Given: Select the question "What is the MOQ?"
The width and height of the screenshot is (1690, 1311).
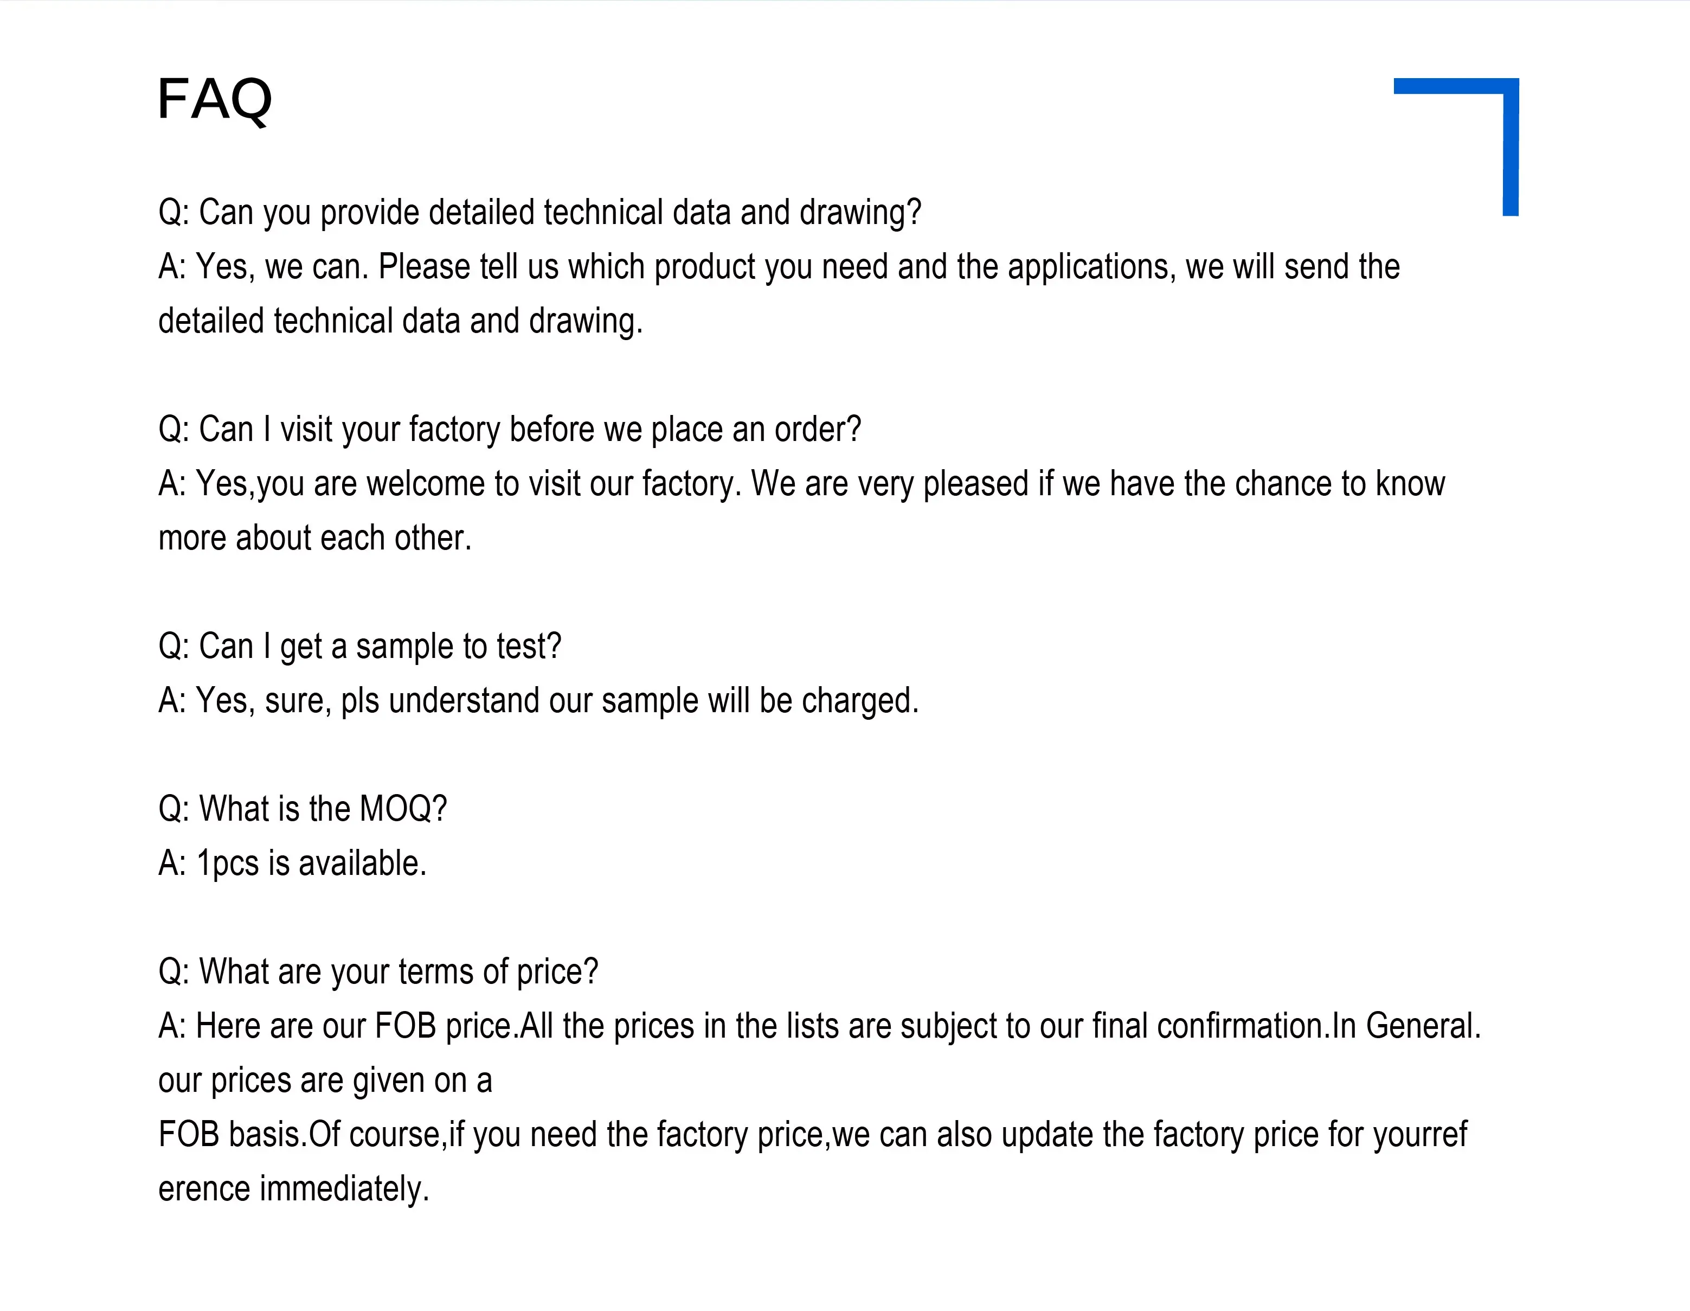Looking at the screenshot, I should coord(303,809).
